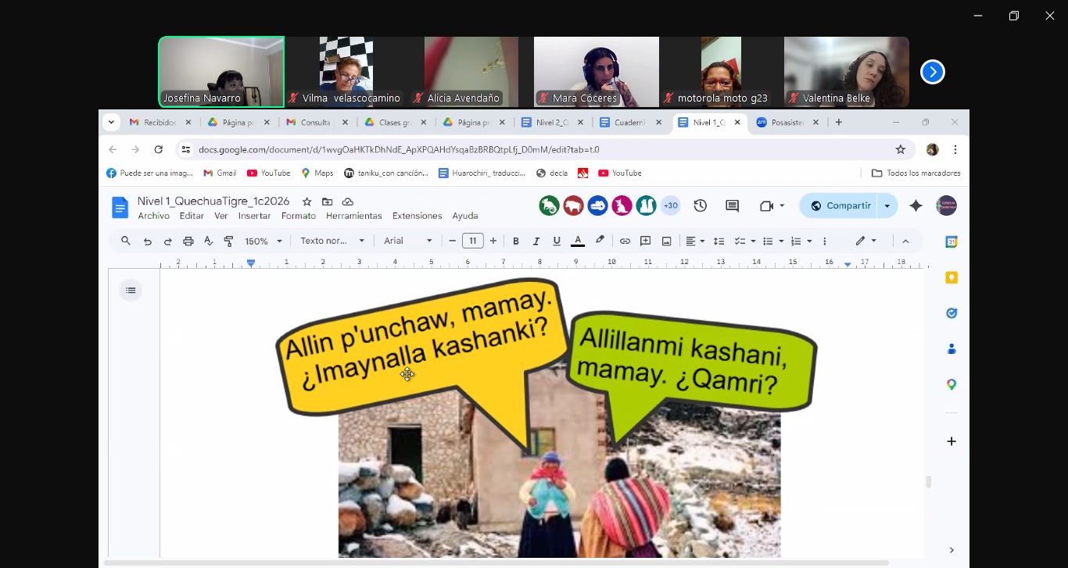Image resolution: width=1068 pixels, height=568 pixels.
Task: Expand the paragraph style dropdown
Action: coord(332,241)
